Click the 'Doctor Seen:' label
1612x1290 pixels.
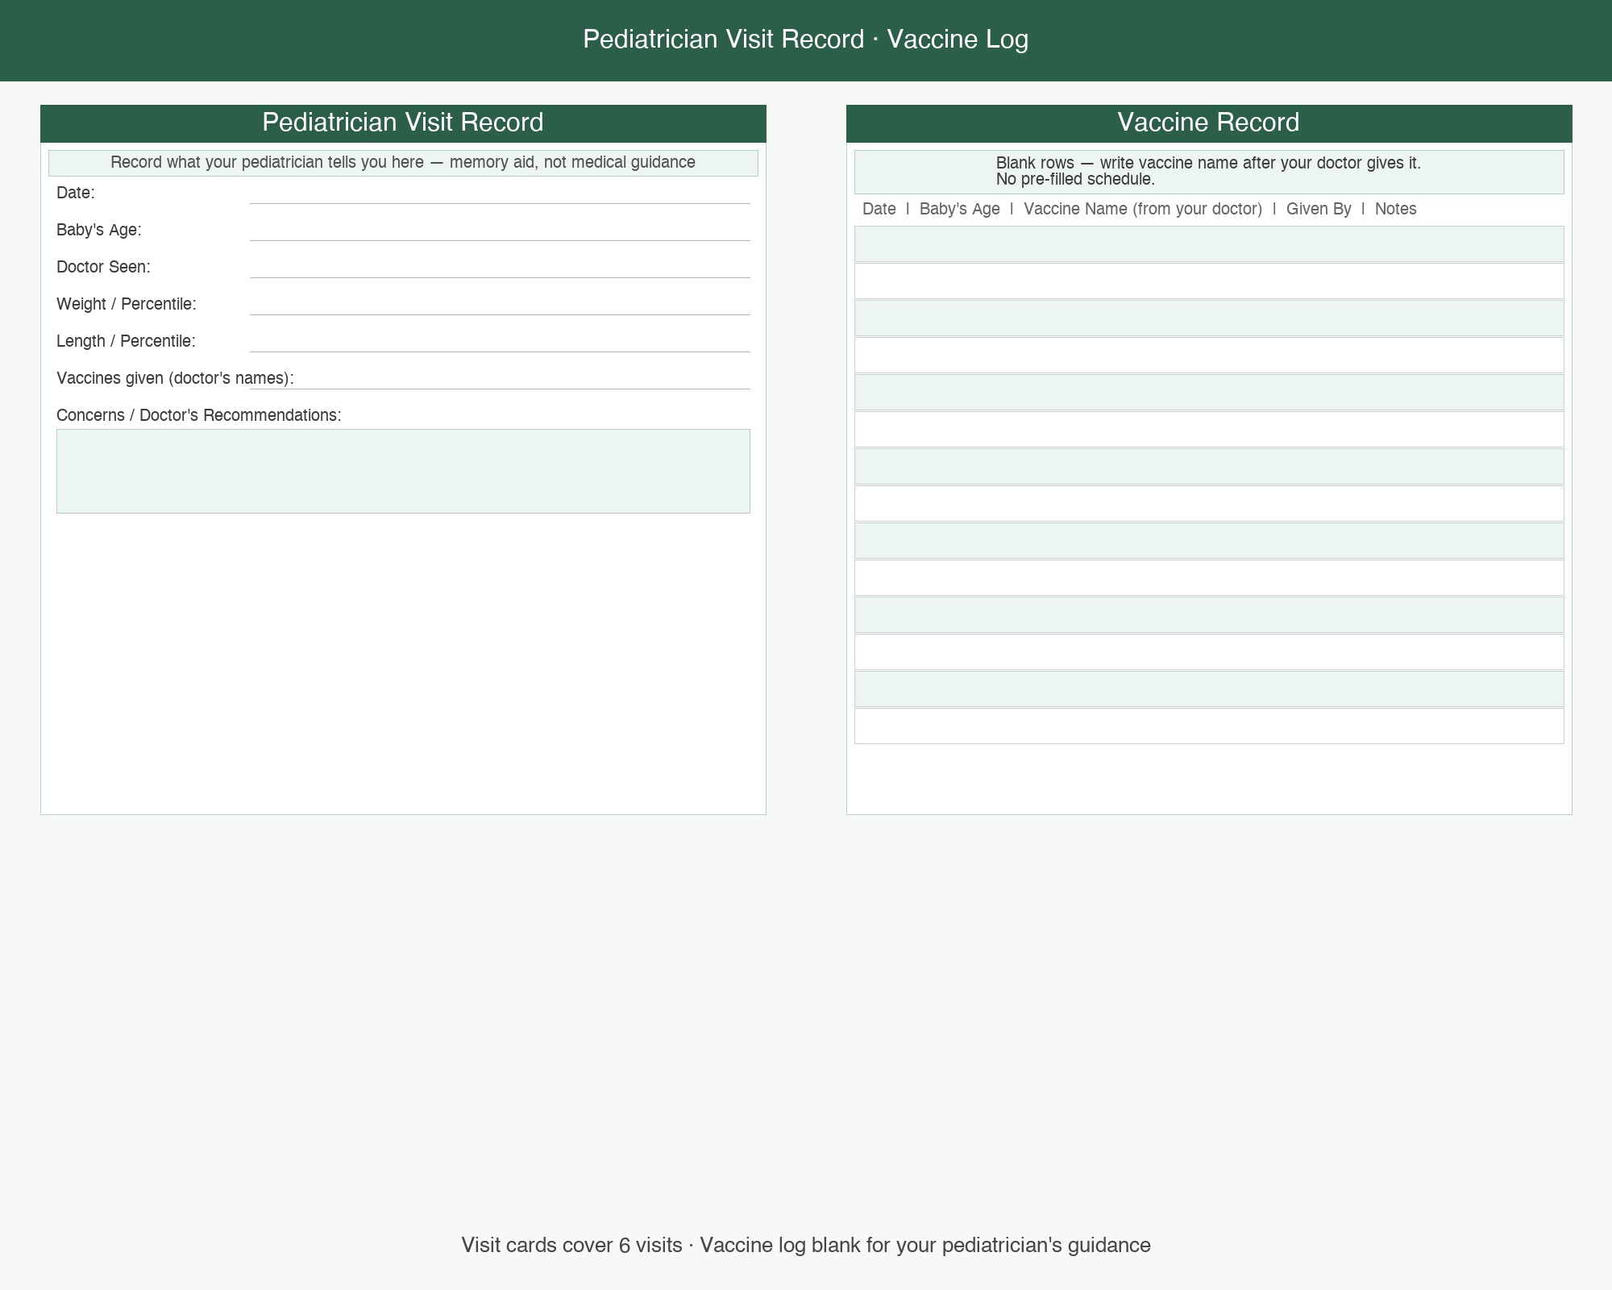pyautogui.click(x=103, y=268)
